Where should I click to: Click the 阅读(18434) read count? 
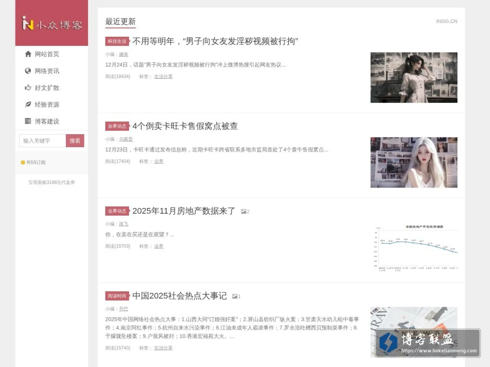click(118, 76)
